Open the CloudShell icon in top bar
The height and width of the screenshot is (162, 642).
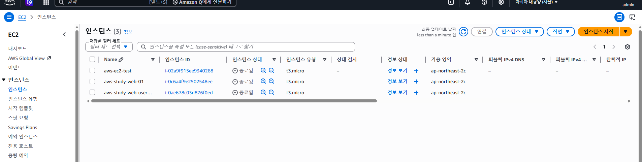click(x=451, y=2)
